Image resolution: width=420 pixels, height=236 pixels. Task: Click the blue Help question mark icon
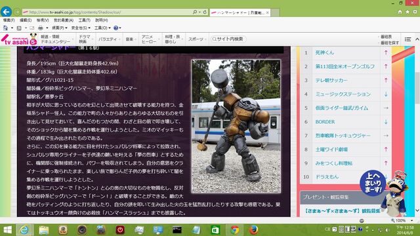click(115, 28)
